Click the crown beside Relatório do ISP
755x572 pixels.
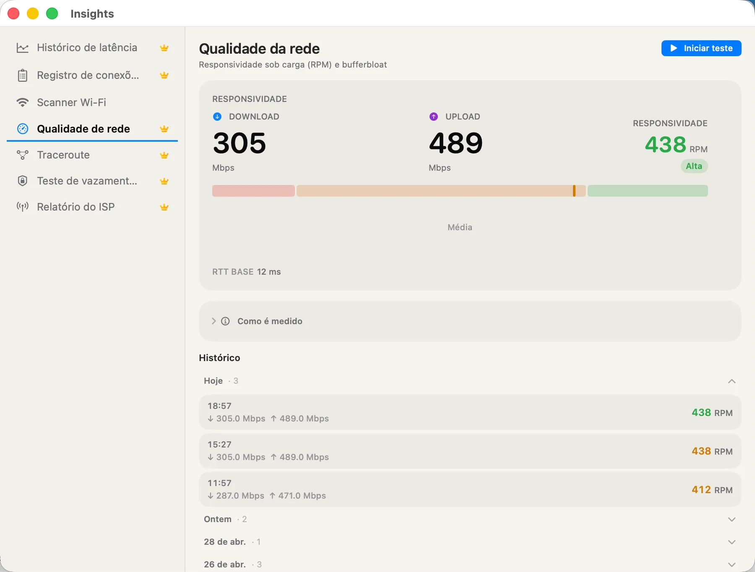click(164, 207)
